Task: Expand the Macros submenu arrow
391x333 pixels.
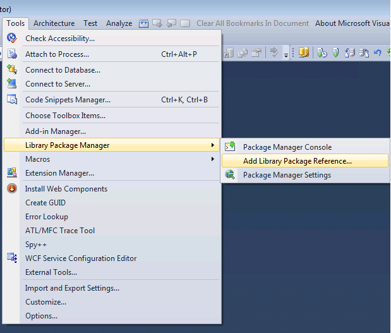Action: click(x=212, y=159)
